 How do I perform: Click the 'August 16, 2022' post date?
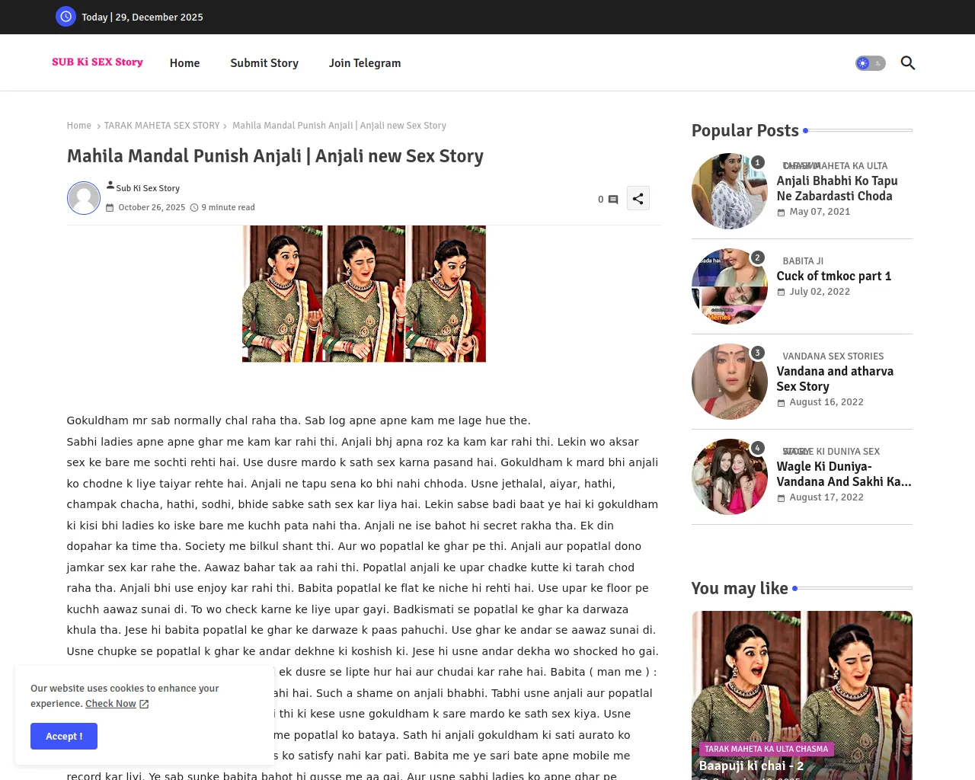coord(826,402)
